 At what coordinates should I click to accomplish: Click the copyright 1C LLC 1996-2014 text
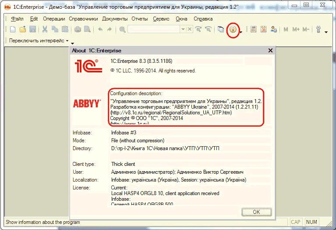point(153,71)
